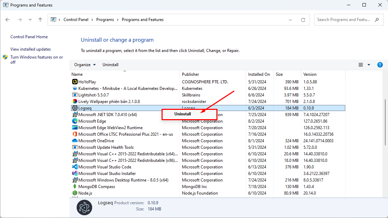This screenshot has height=218, width=388.
Task: Click the vertical scrollbar thumb
Action: pyautogui.click(x=385, y=122)
